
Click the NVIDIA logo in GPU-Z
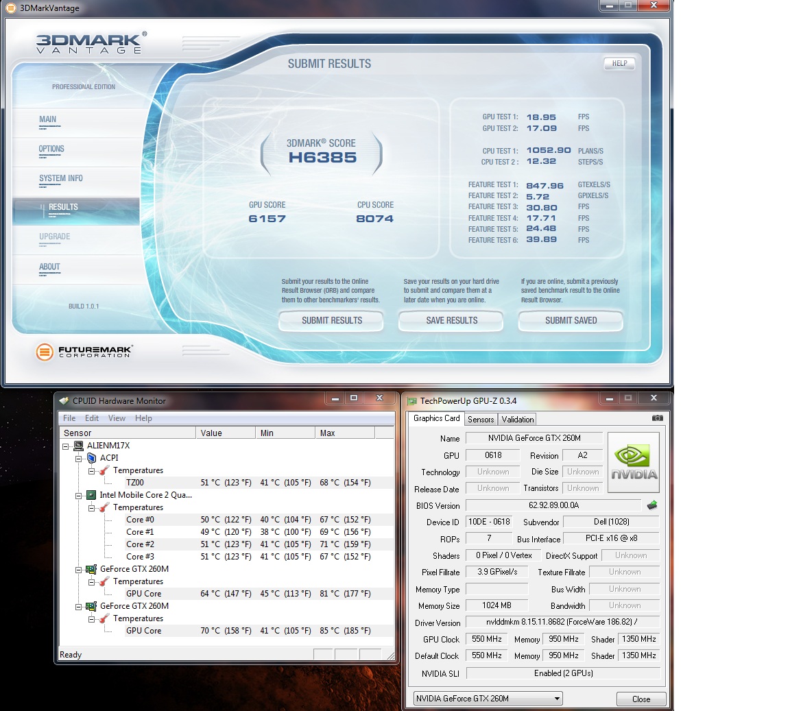coord(634,463)
